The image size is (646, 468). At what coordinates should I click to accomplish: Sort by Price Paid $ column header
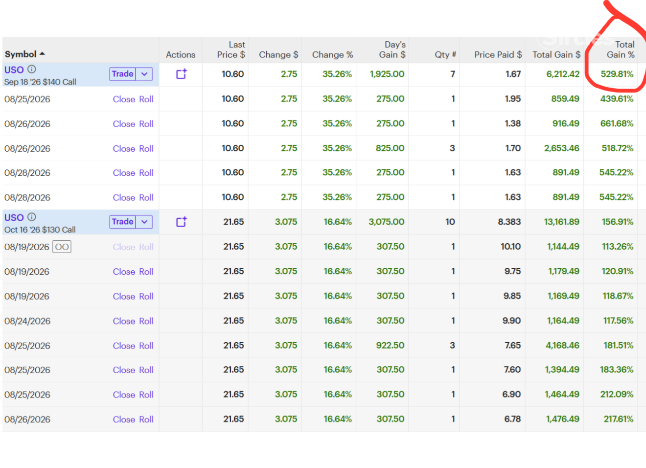click(x=498, y=55)
